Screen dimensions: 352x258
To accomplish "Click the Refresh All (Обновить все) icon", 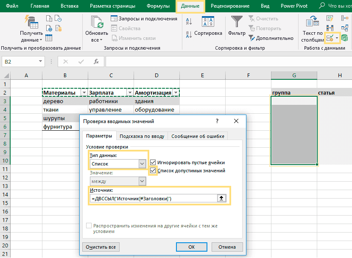I will [97, 22].
